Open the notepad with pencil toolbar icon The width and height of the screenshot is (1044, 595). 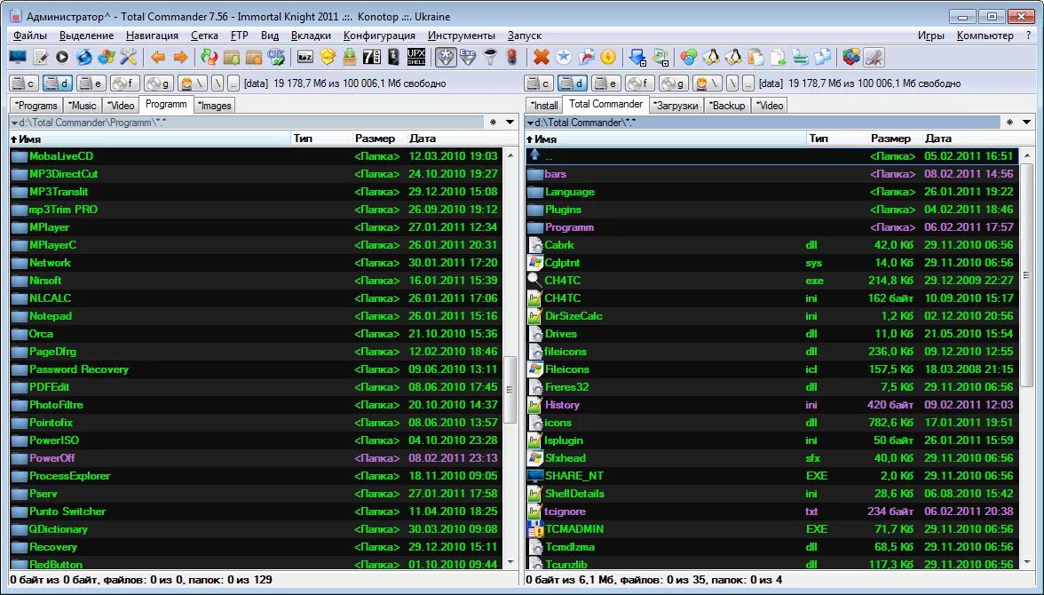(41, 58)
